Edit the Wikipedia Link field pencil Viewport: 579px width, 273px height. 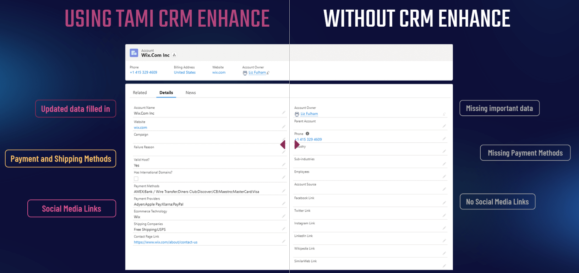click(444, 253)
